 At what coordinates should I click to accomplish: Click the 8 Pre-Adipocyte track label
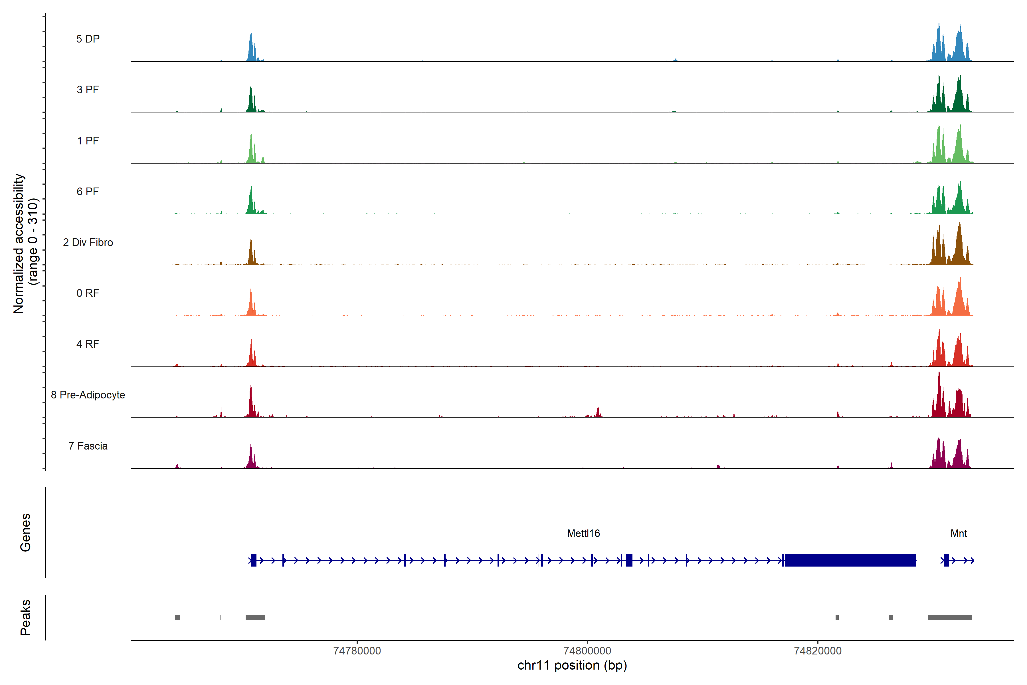coord(88,395)
